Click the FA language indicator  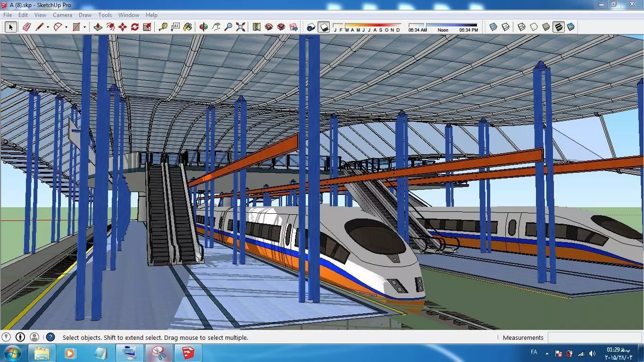[x=534, y=353]
